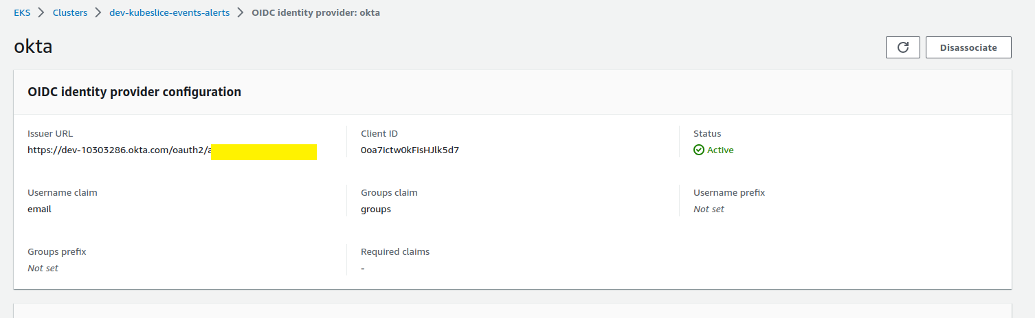Select the 'OIDC identity provider: okta' breadcrumb text

(x=316, y=13)
